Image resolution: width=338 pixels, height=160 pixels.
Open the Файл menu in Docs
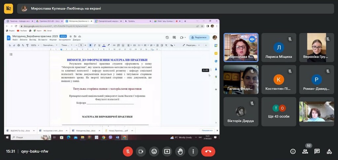(x=15, y=40)
